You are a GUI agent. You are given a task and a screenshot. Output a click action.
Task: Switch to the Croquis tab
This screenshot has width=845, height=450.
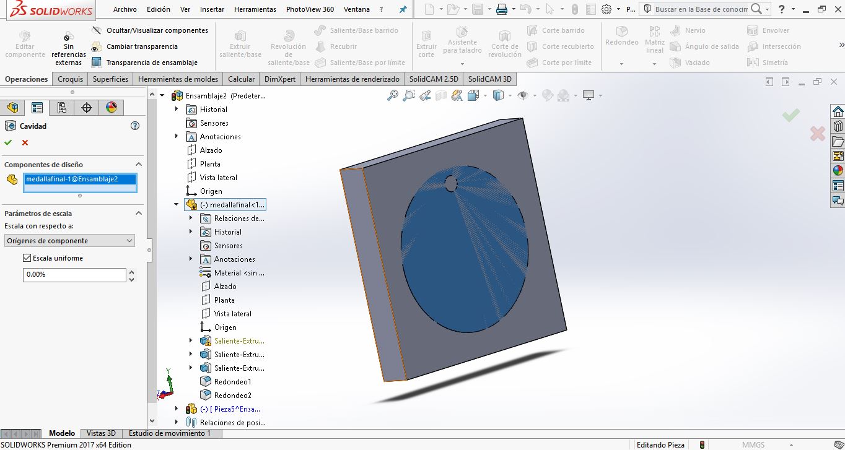click(x=71, y=79)
